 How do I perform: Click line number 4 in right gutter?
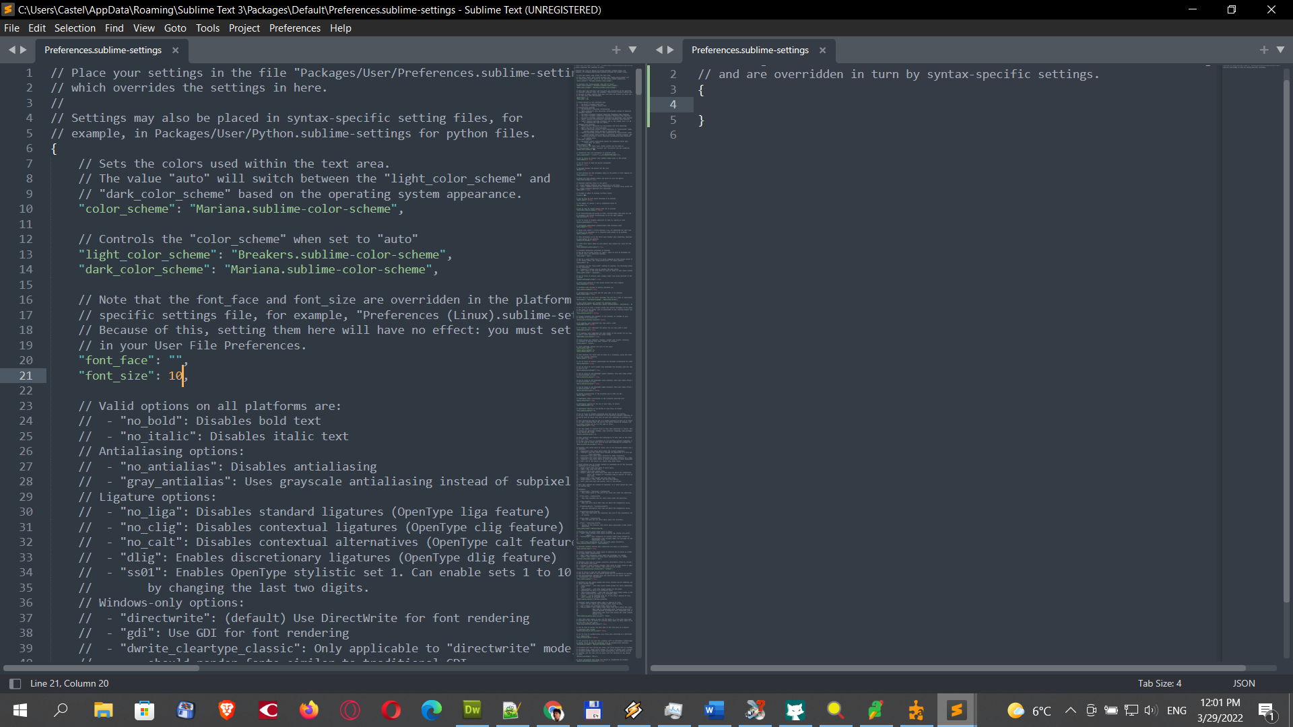pyautogui.click(x=673, y=104)
